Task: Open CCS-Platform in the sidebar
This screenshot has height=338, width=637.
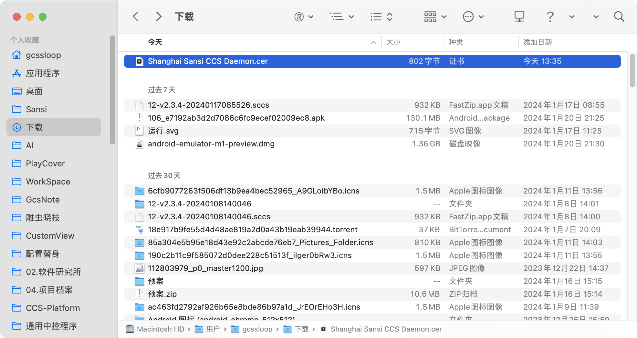Action: point(53,308)
